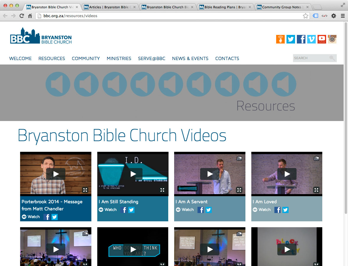This screenshot has height=266, width=348.
Task: Click the search magnifier icon
Action: (332, 58)
